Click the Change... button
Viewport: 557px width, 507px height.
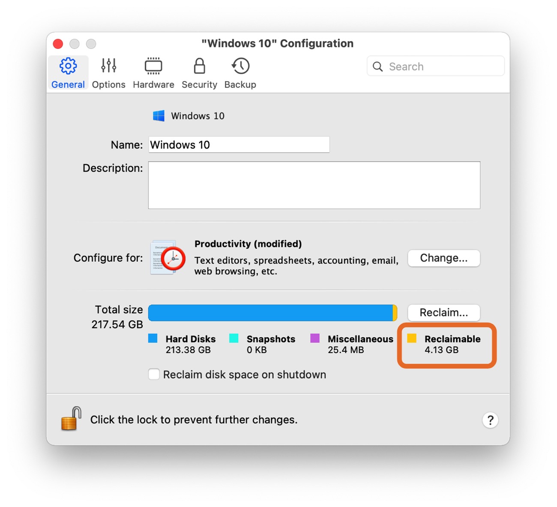click(443, 258)
